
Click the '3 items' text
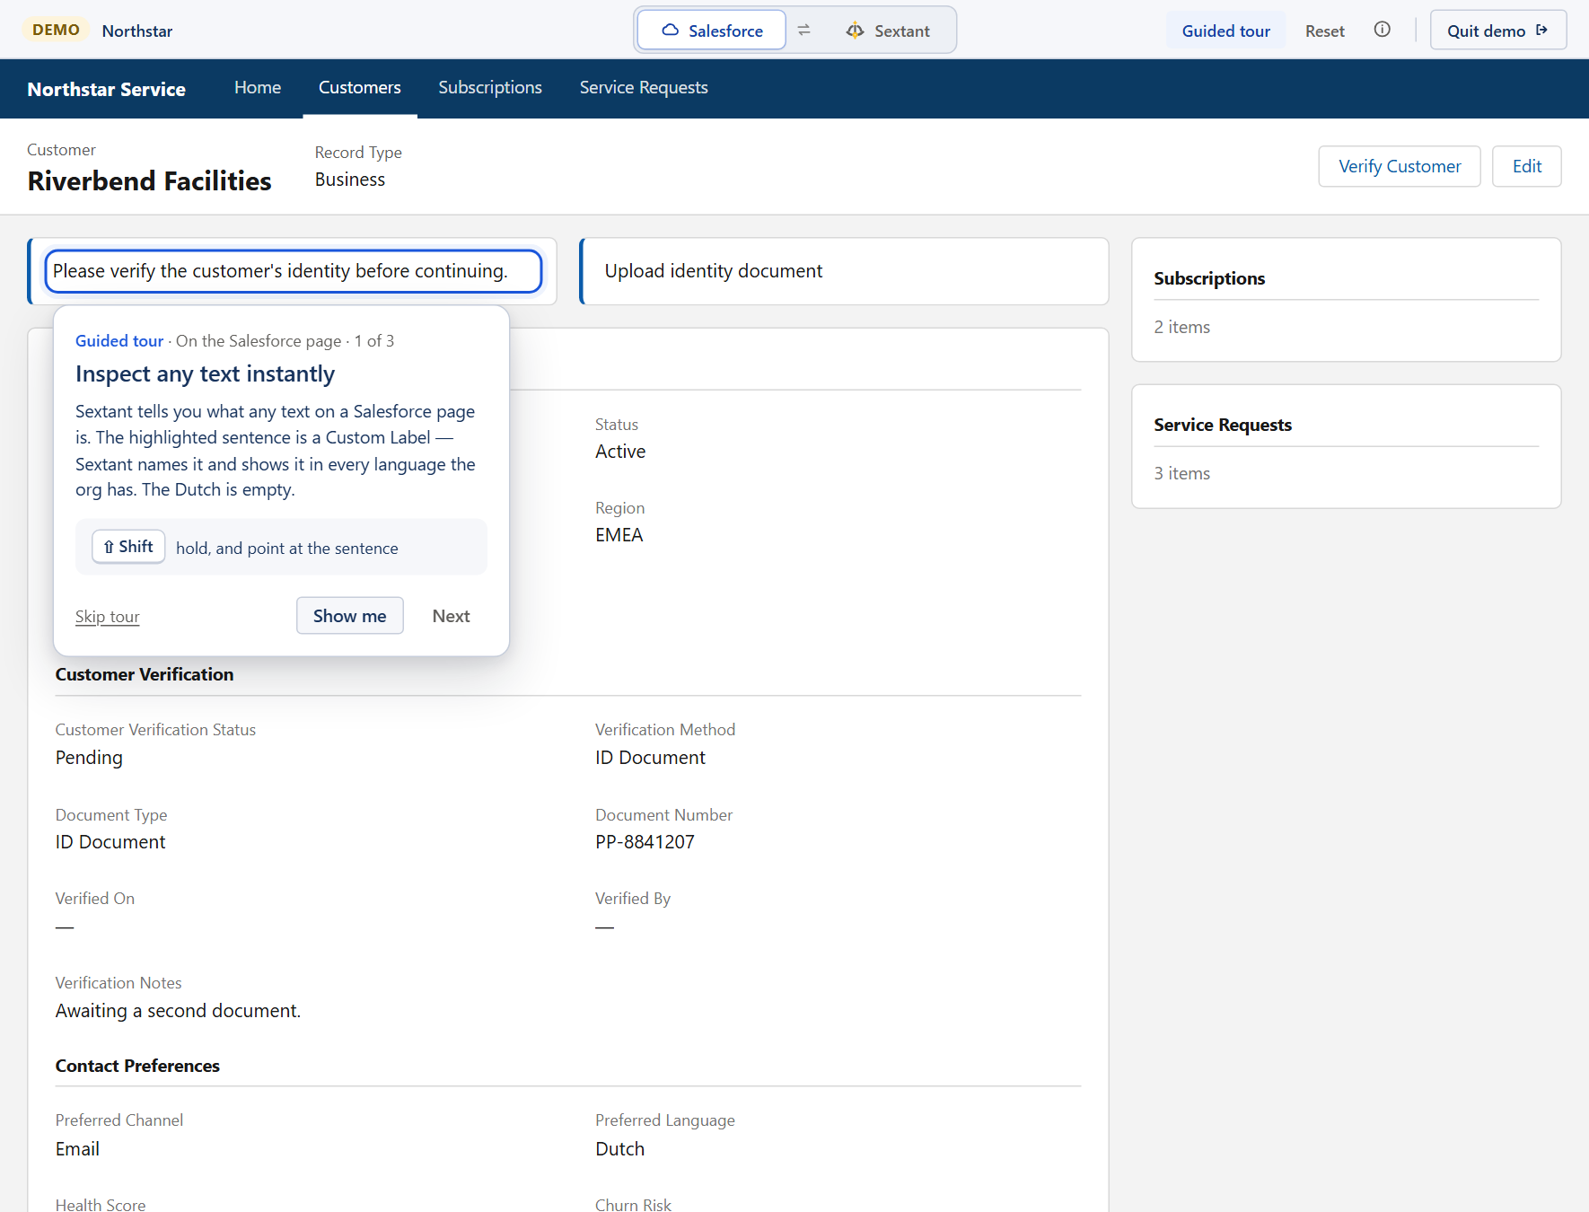click(x=1181, y=473)
